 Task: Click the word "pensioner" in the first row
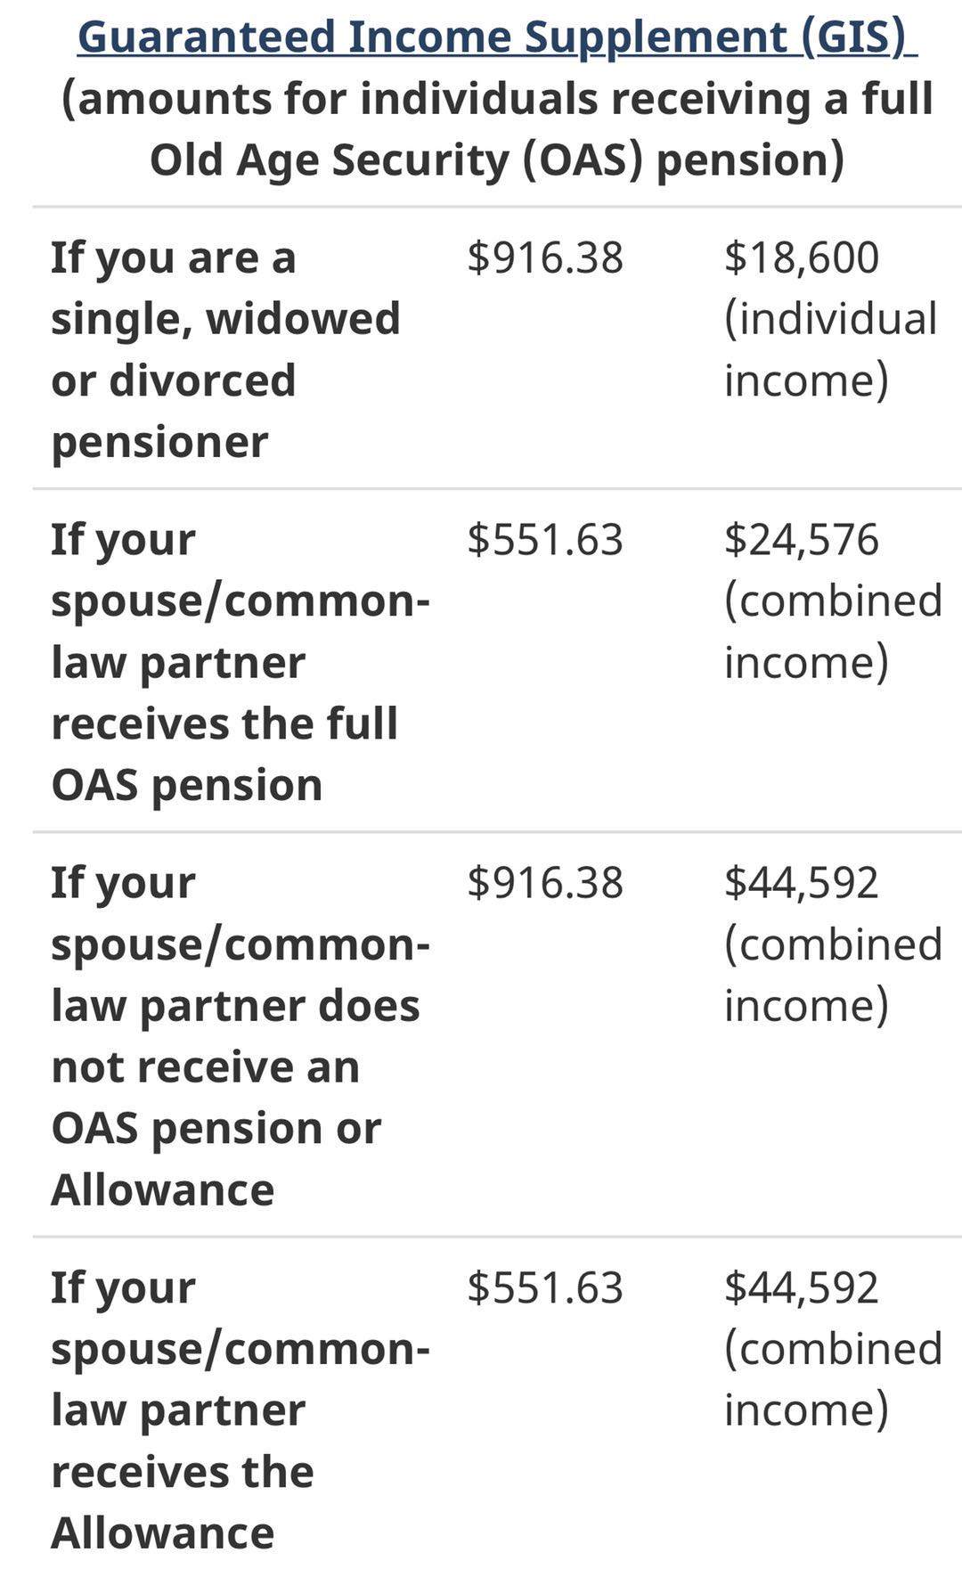[159, 442]
